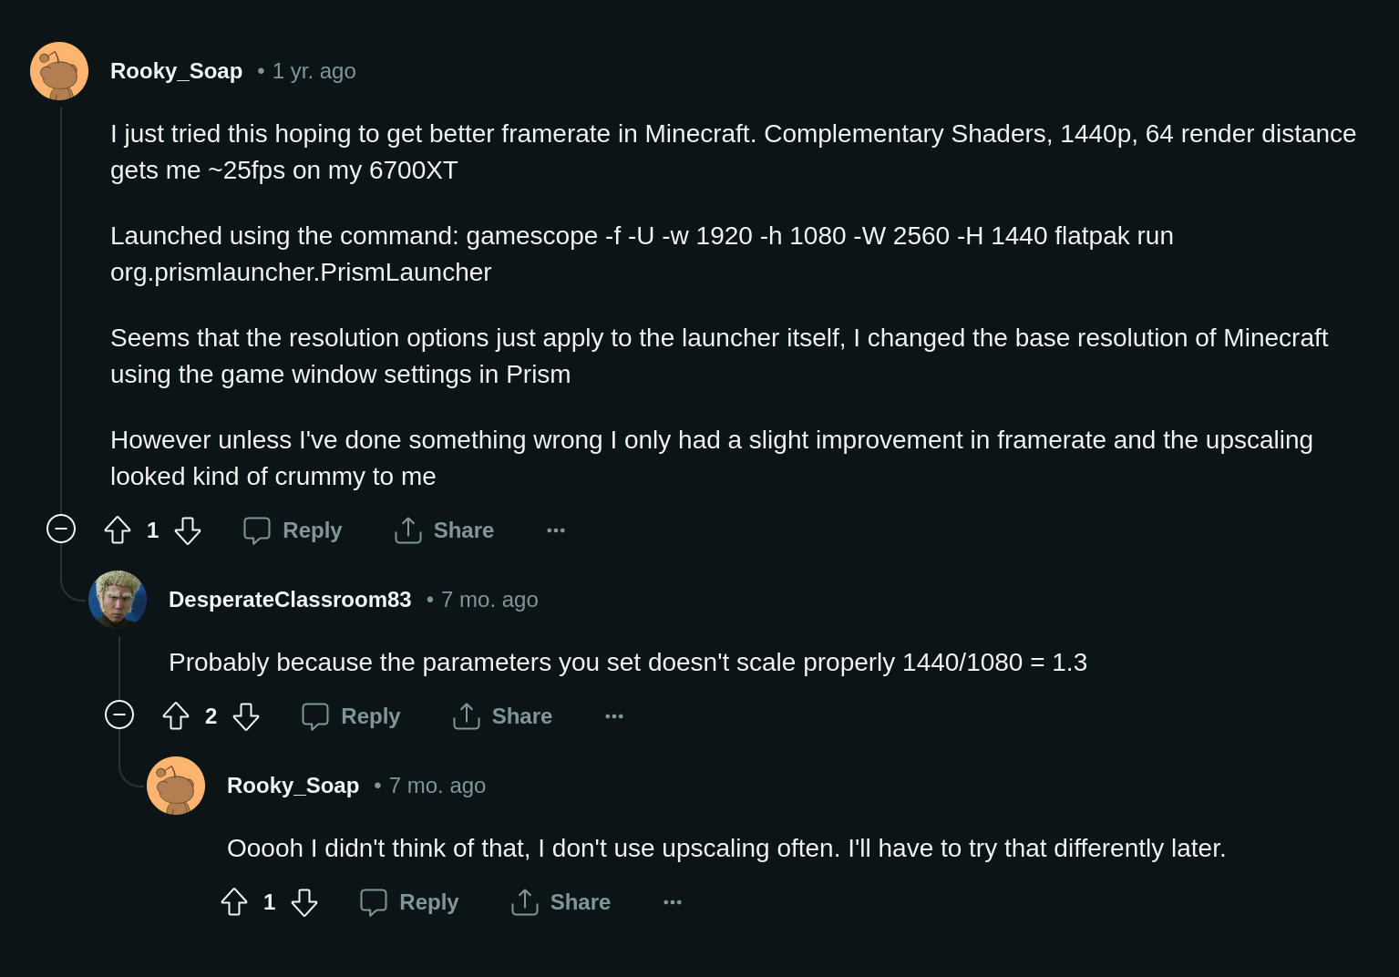
Task: Open more options on Rooky_Soap's top comment
Action: (x=556, y=530)
